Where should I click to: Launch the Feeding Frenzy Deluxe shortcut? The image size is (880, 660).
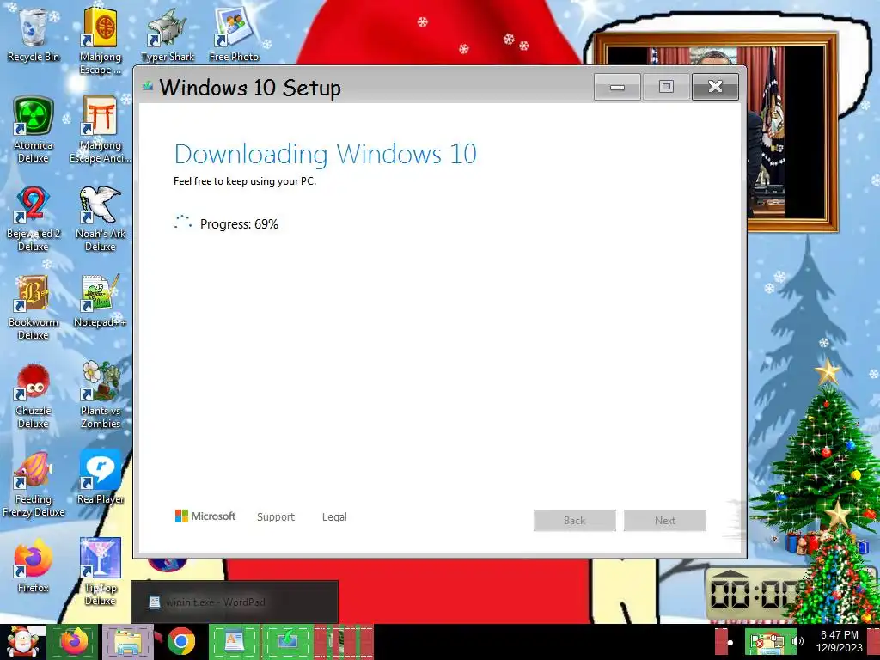point(34,484)
